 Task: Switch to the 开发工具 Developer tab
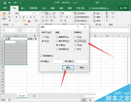click(x=80, y=8)
